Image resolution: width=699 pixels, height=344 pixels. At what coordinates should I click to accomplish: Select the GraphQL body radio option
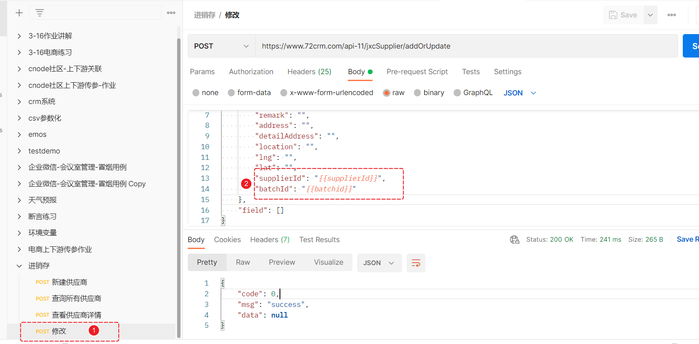[x=473, y=93]
